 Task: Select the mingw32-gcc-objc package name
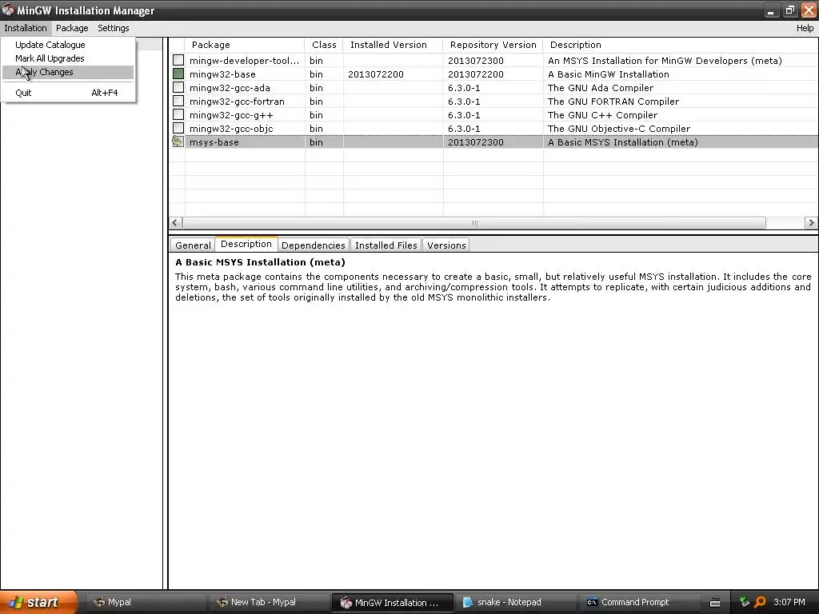231,129
